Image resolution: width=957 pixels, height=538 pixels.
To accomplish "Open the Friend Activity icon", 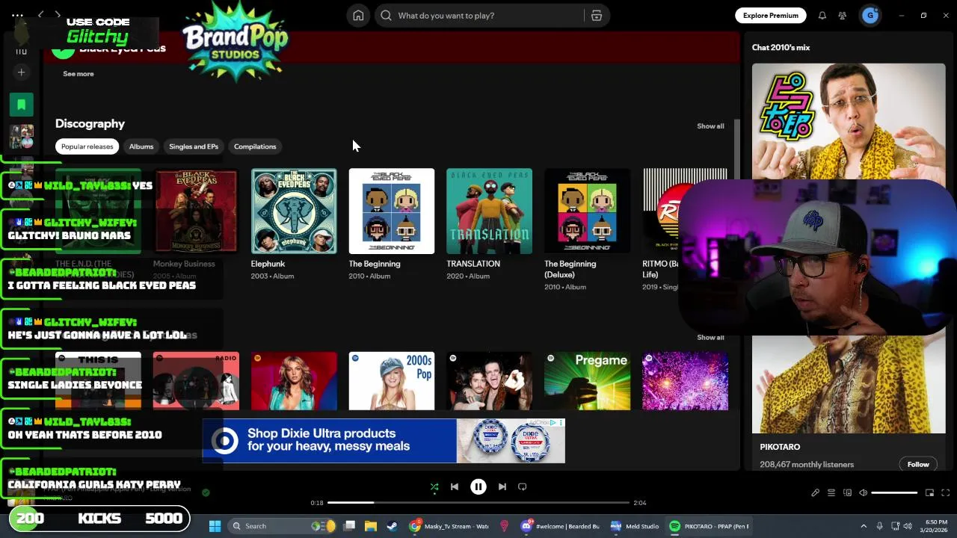I will point(843,16).
